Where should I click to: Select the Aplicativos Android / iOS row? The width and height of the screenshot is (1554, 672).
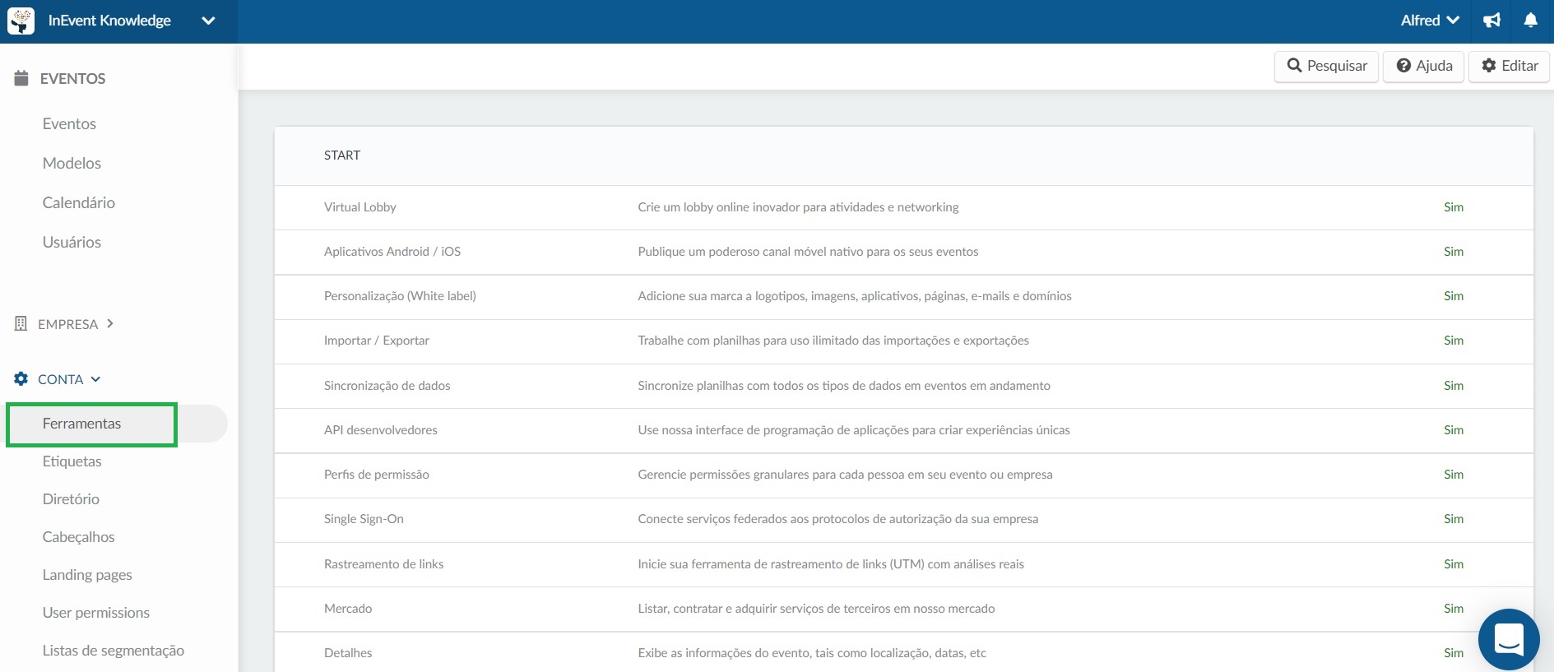pyautogui.click(x=903, y=252)
